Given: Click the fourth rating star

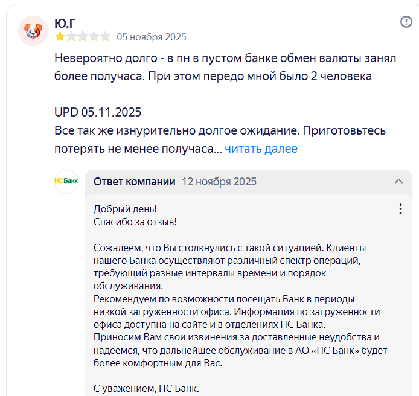Looking at the screenshot, I should point(94,37).
